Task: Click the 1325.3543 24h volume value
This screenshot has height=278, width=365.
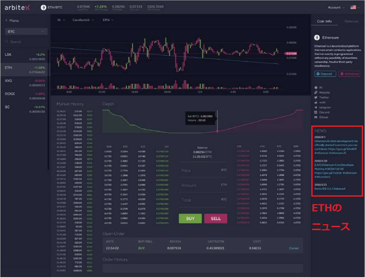Action: 155,6
